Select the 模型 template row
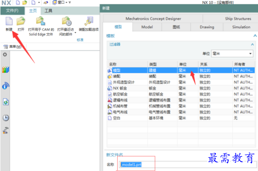258x171 pixels. coord(181,70)
